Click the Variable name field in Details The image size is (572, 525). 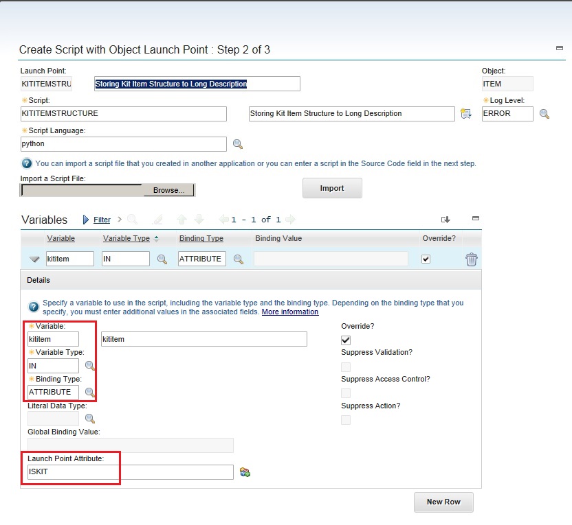tap(53, 339)
